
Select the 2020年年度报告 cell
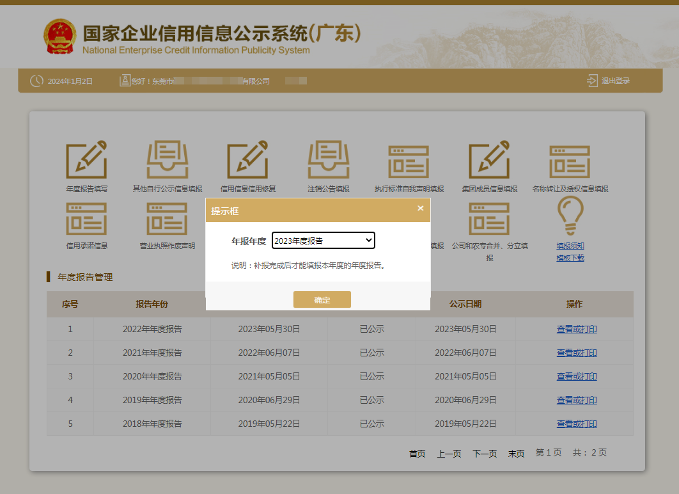152,376
